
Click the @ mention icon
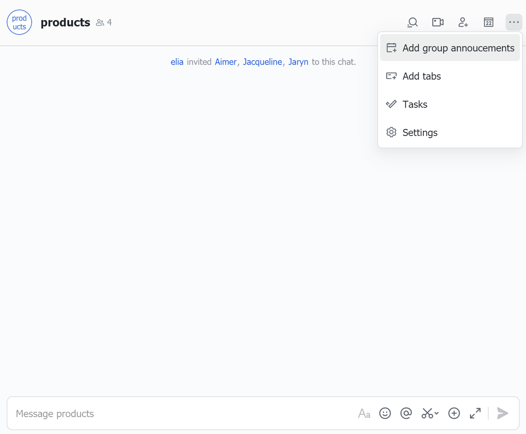tap(406, 413)
